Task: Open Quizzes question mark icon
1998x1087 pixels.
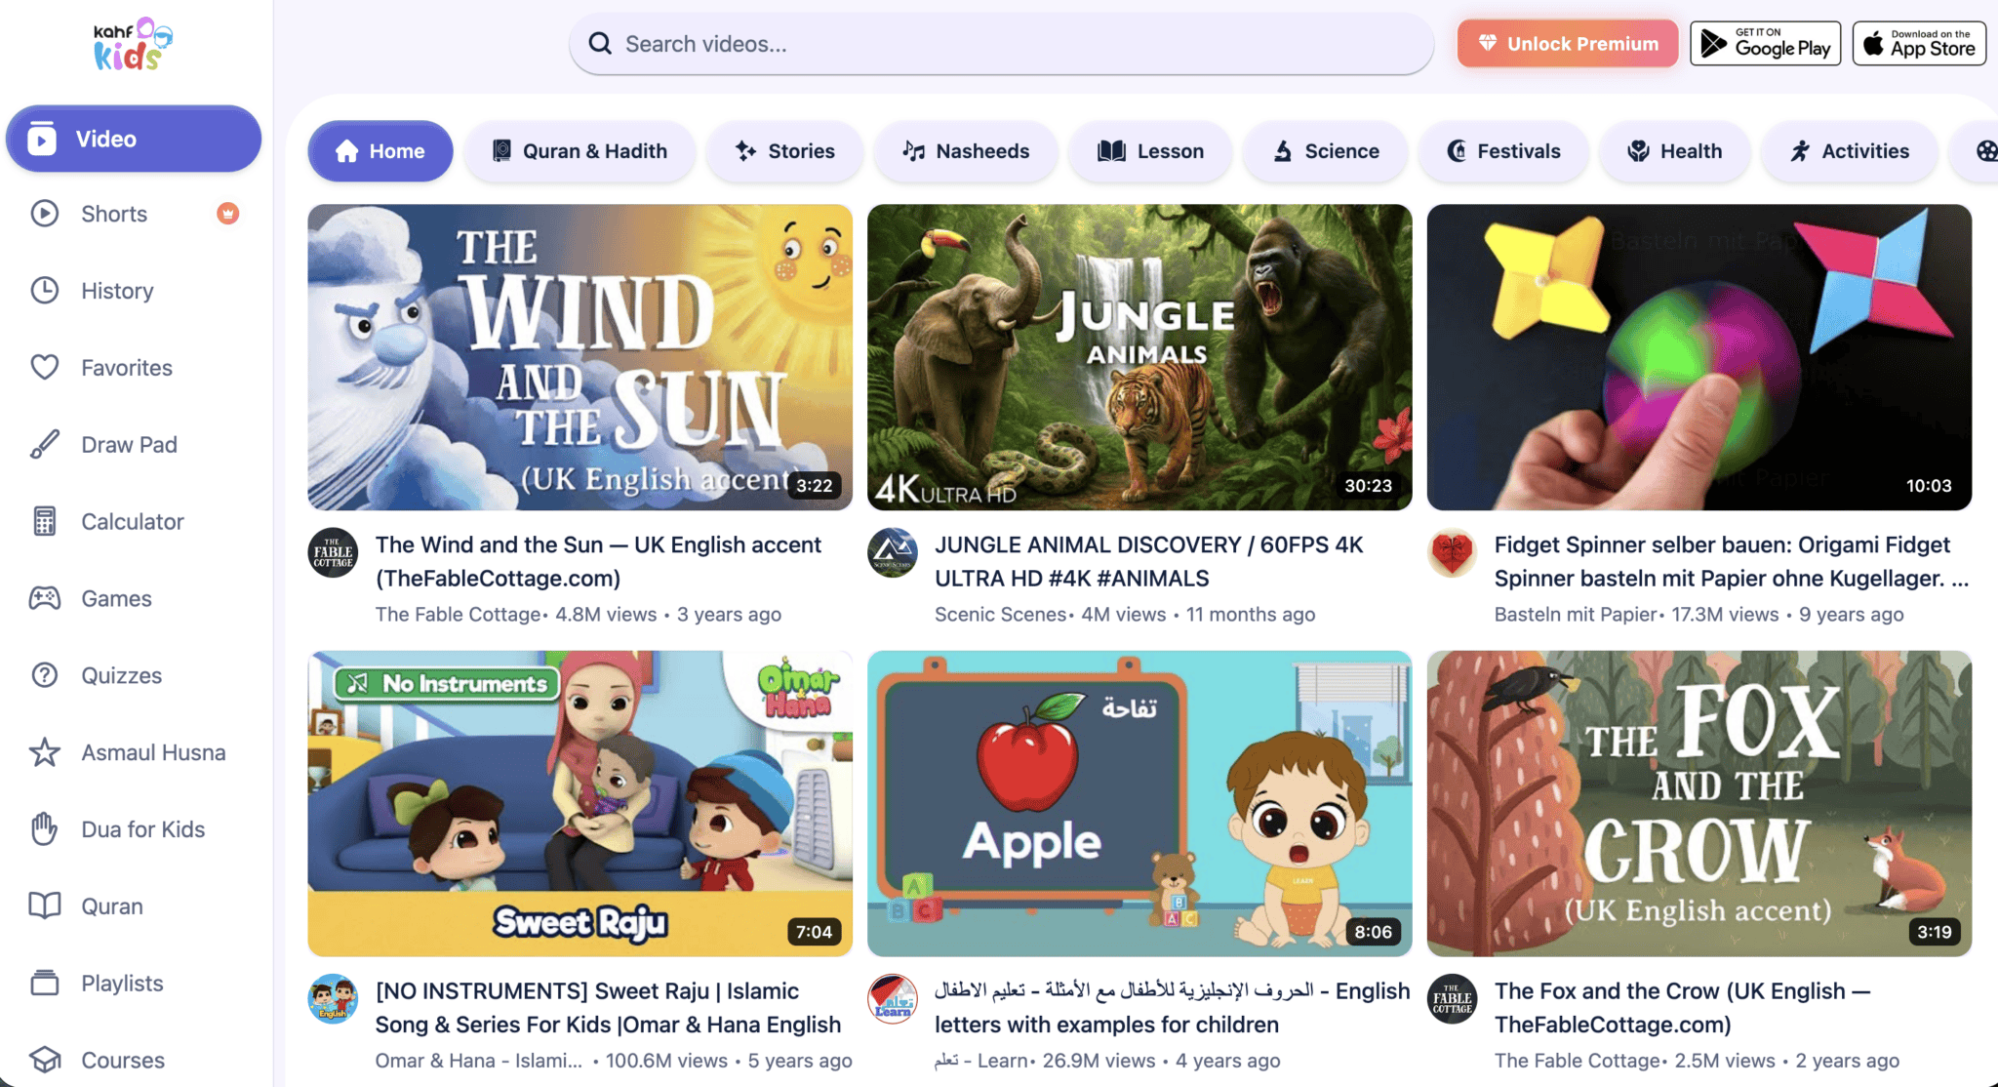Action: tap(45, 675)
